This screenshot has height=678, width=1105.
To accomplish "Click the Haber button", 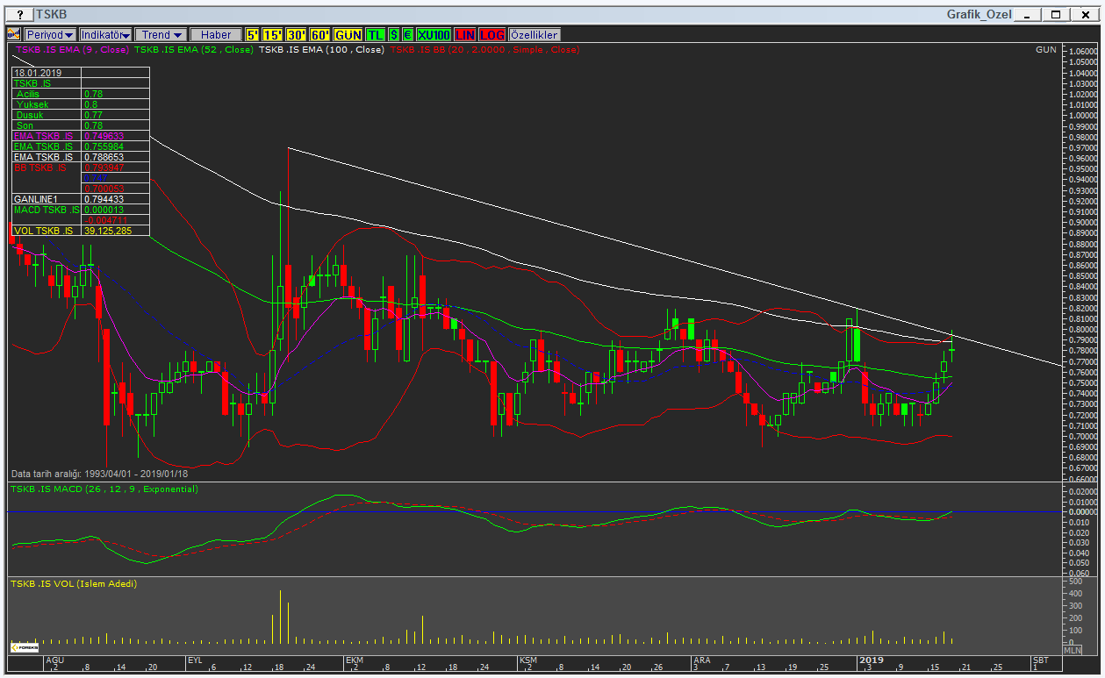I will pyautogui.click(x=216, y=34).
